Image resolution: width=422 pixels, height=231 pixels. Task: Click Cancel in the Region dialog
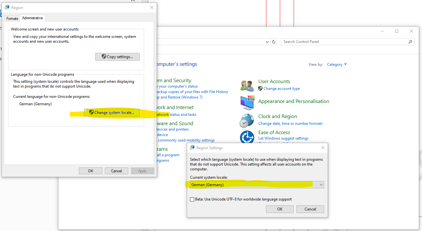point(116,171)
